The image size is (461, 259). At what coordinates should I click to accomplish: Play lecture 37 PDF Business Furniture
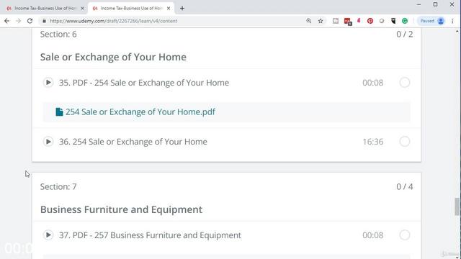tap(48, 235)
